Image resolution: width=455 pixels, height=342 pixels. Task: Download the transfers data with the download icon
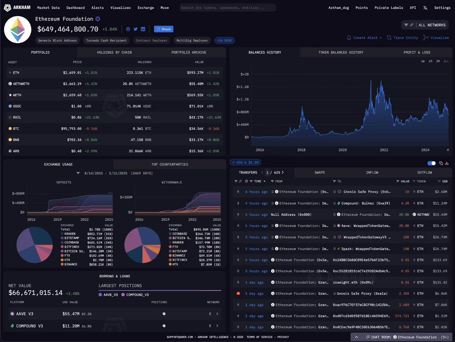coord(447,163)
